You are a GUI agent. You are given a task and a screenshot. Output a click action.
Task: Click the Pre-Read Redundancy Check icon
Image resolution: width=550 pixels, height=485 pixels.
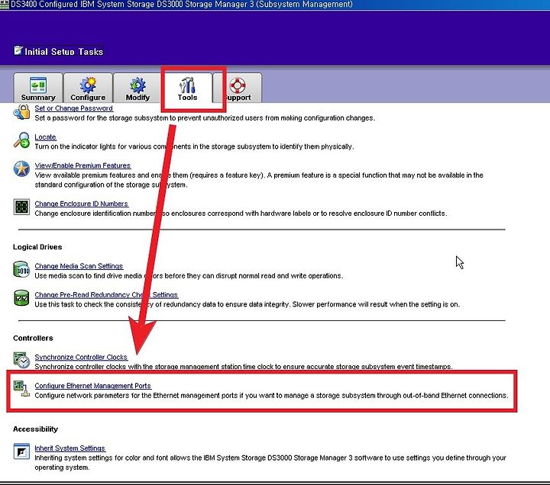[21, 298]
